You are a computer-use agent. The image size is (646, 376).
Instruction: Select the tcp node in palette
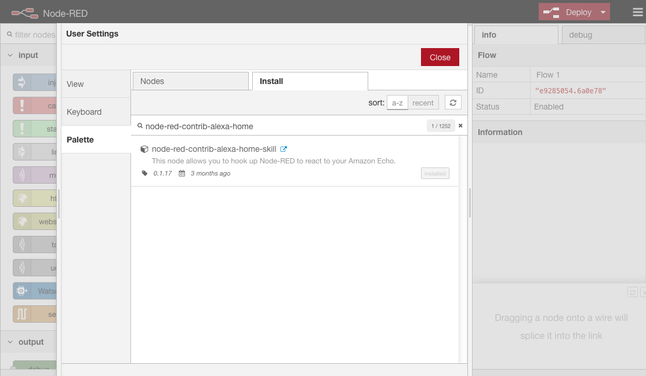click(x=35, y=244)
